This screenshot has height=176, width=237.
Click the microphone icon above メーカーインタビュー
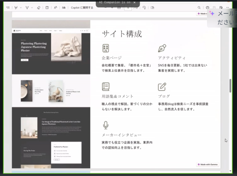106,125
